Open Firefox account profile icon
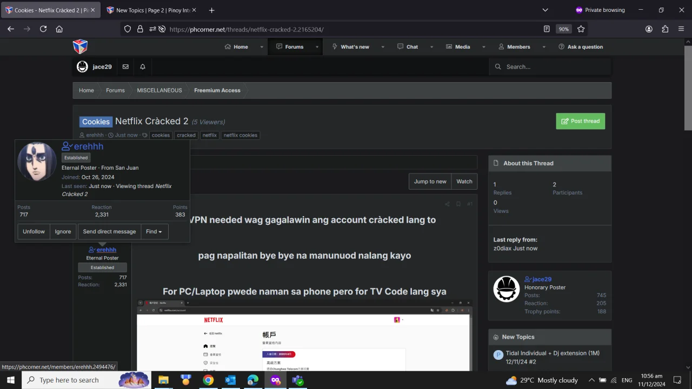692x389 pixels. (x=649, y=29)
